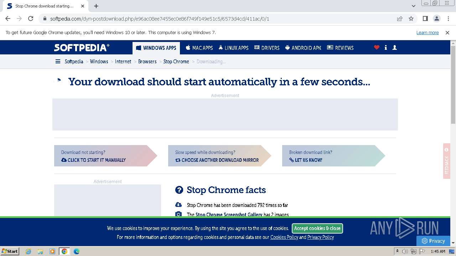This screenshot has height=256, width=456.
Task: Open the Chrome three-dot menu
Action: pos(448,18)
